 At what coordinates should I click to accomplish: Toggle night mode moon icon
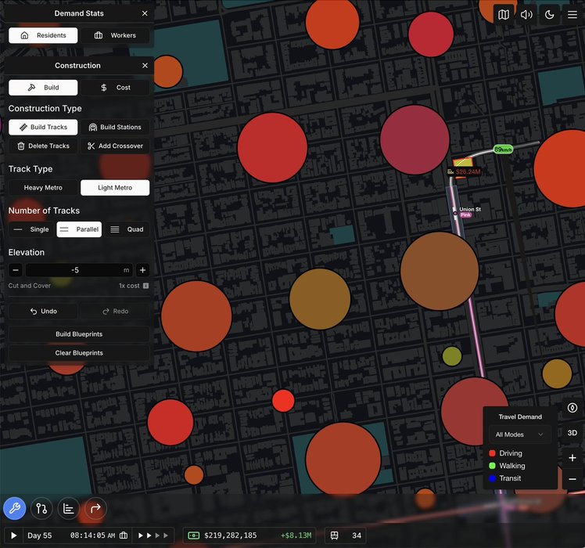tap(549, 14)
